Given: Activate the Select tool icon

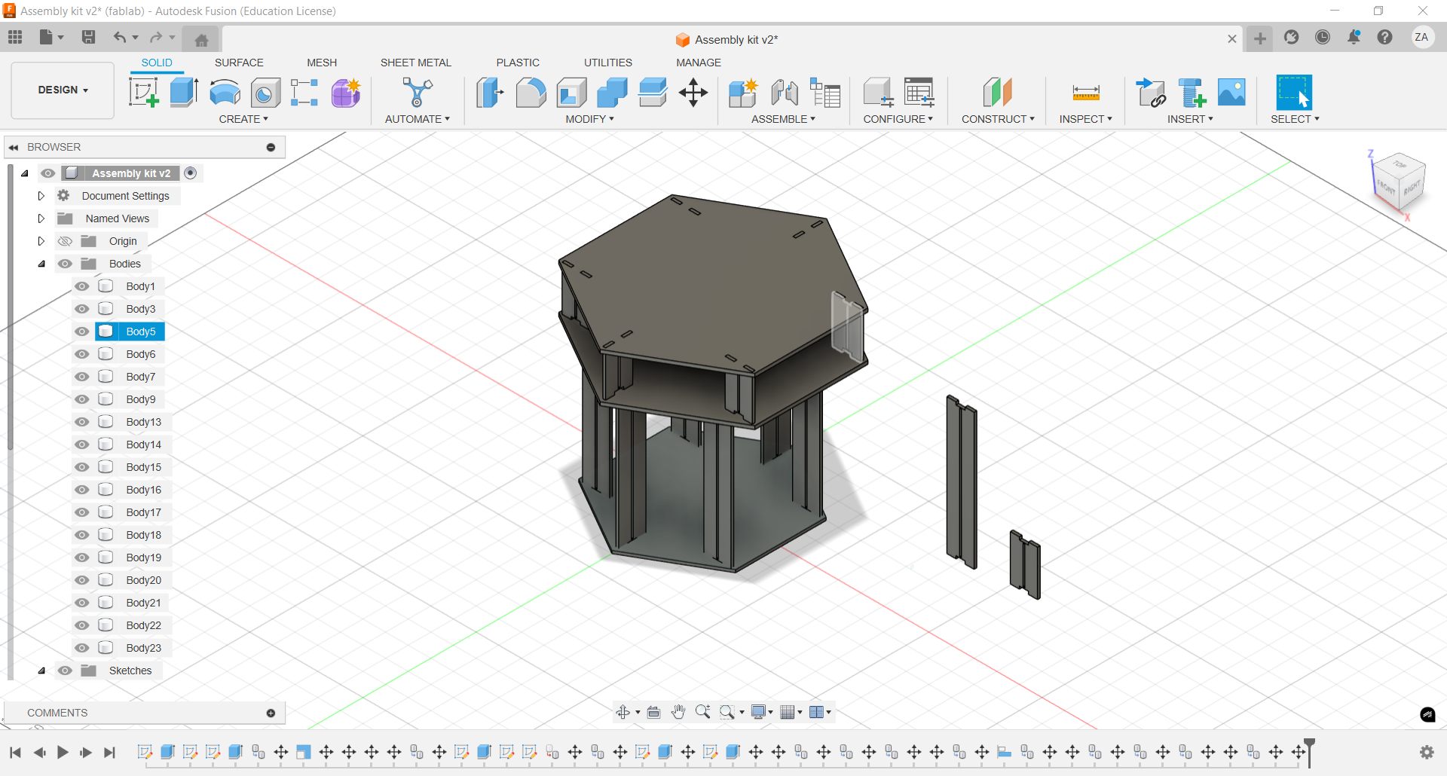Looking at the screenshot, I should pos(1294,93).
